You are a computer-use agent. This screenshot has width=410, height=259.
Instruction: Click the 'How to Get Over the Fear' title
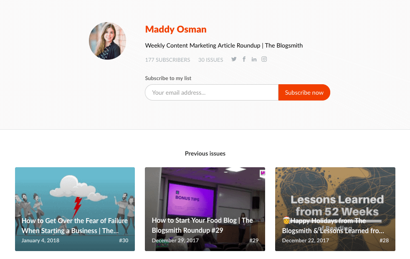coord(74,226)
